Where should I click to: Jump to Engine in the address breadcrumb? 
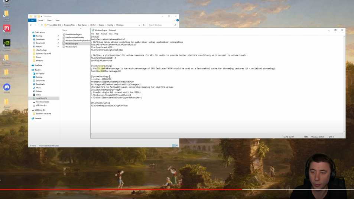(x=101, y=25)
